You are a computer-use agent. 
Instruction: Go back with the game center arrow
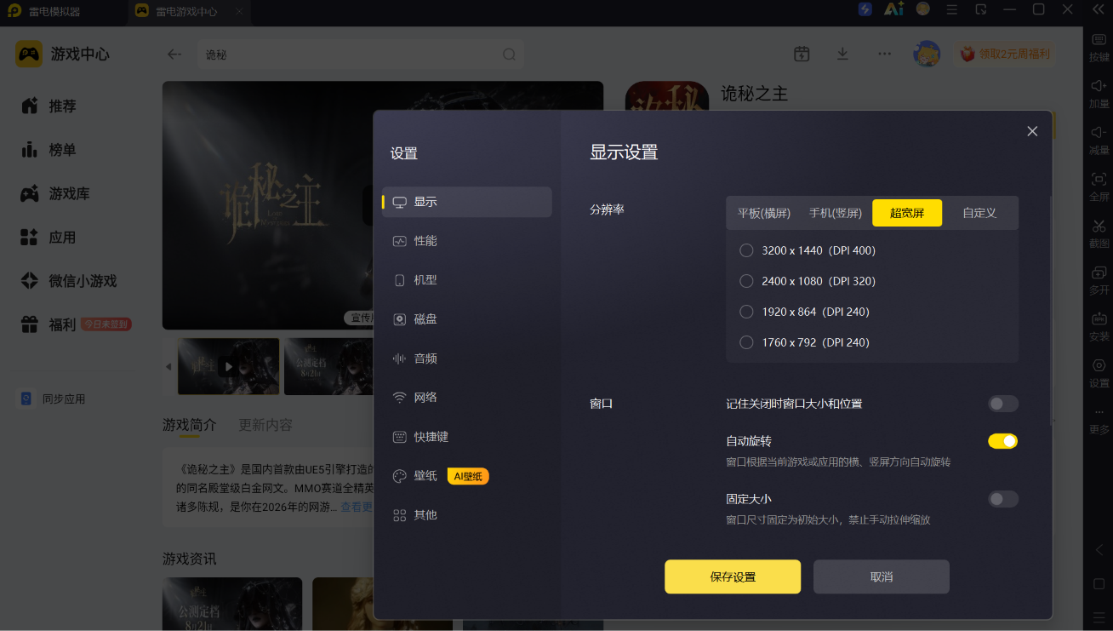click(174, 54)
